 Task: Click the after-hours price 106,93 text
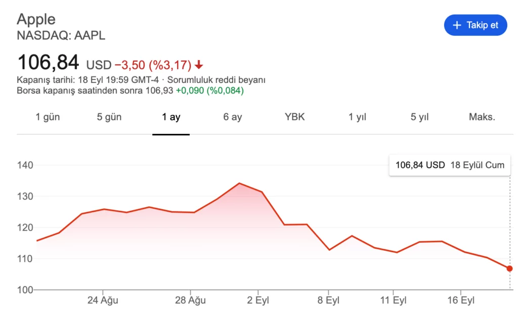coord(159,90)
